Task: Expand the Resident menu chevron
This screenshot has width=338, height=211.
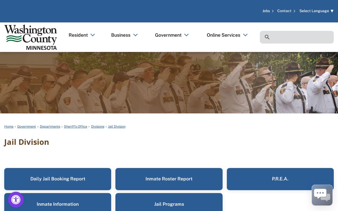Action: point(93,35)
